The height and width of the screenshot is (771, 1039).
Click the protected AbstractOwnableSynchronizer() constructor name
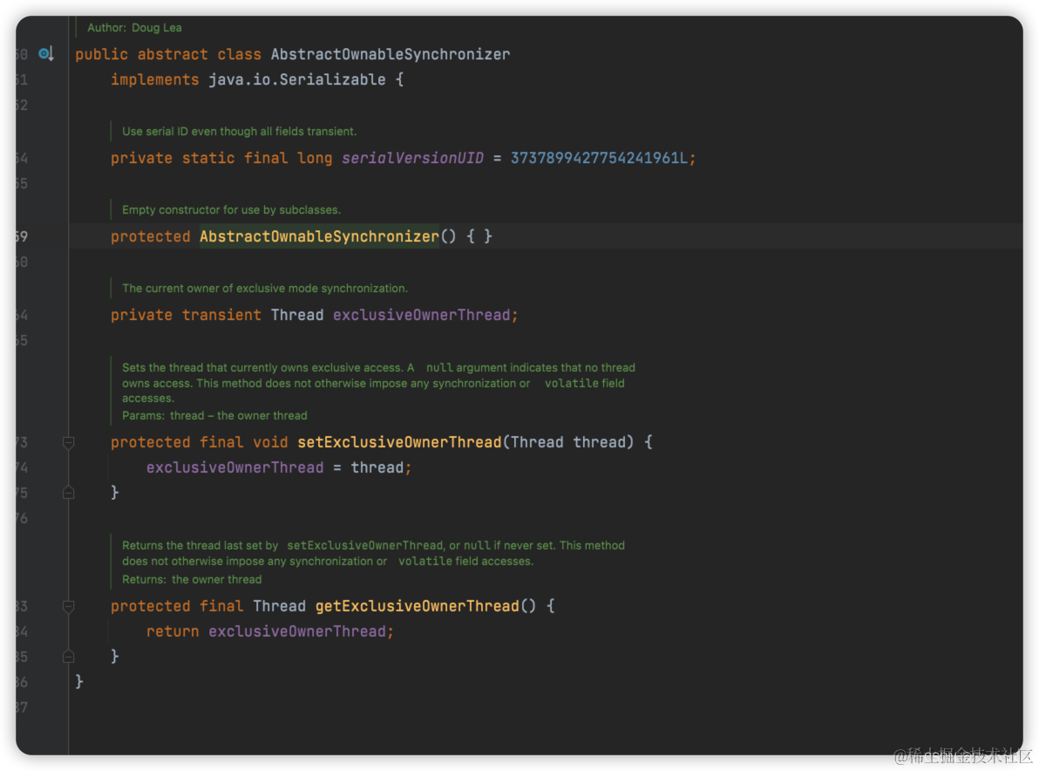tap(319, 236)
